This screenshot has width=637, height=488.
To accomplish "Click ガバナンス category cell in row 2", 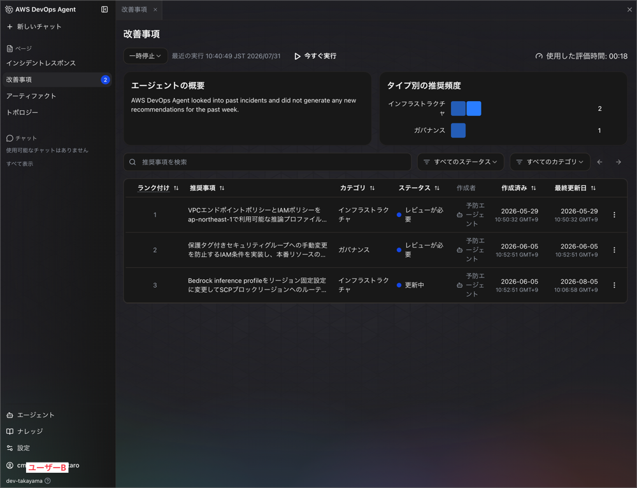I will click(354, 250).
